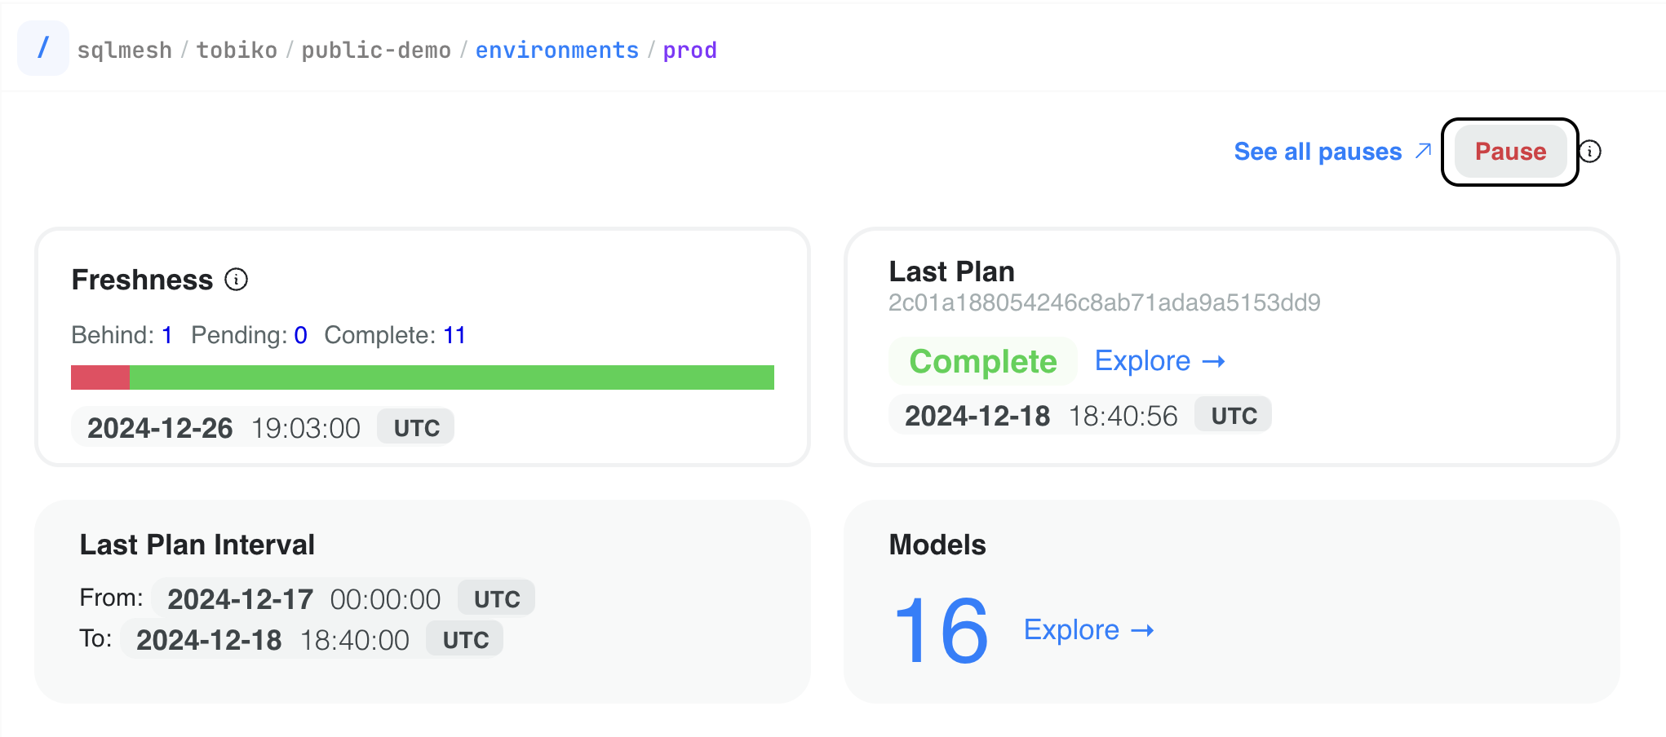Image resolution: width=1666 pixels, height=737 pixels.
Task: Open the tobiko breadcrumb
Action: pos(237,50)
